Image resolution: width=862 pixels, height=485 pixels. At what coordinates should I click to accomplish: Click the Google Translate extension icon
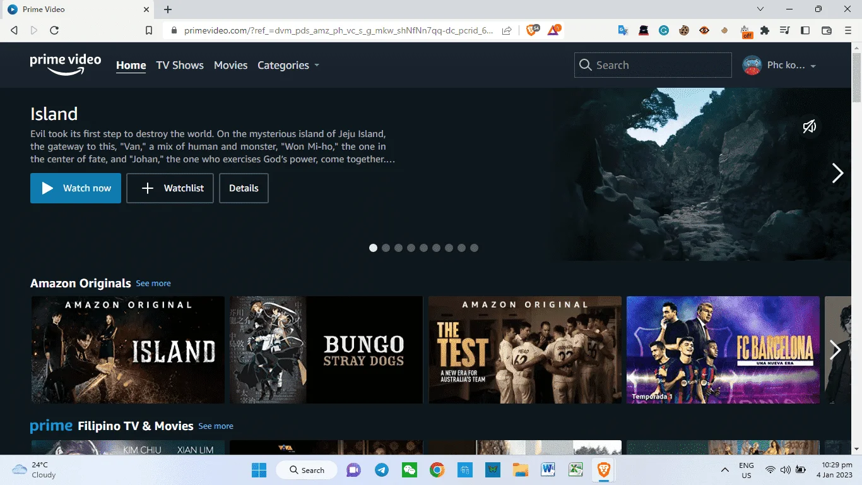[x=623, y=30]
